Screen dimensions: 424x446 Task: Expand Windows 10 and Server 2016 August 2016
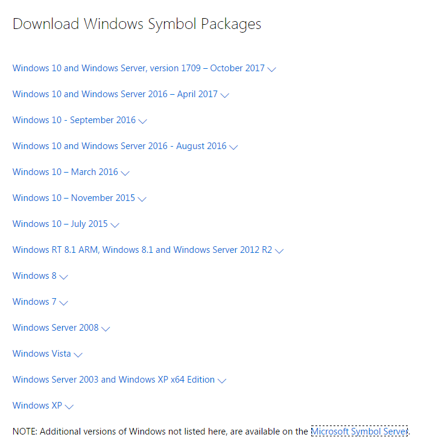pyautogui.click(x=125, y=146)
